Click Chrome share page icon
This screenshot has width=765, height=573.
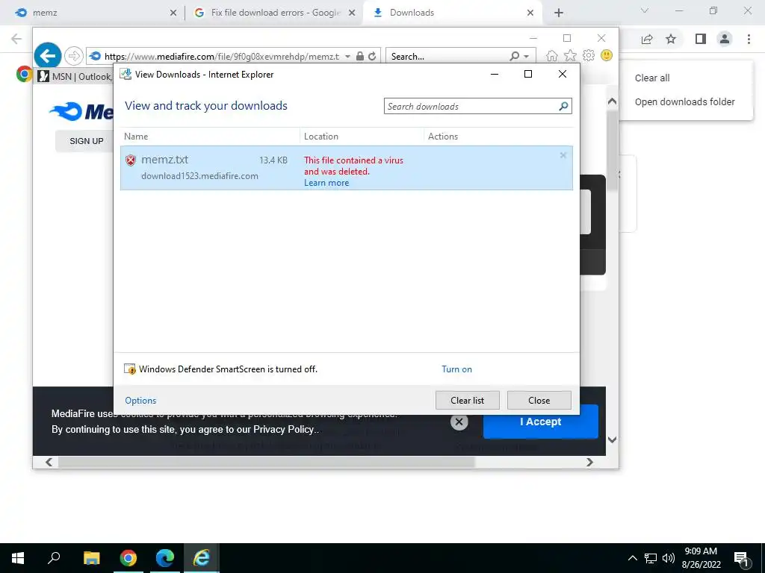647,39
